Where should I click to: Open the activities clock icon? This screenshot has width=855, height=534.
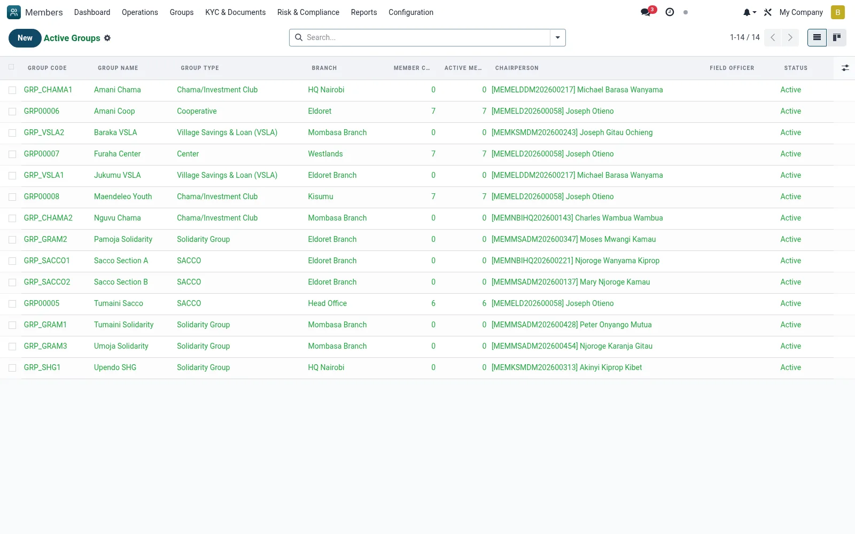tap(670, 12)
